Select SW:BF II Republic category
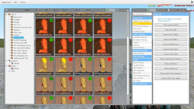This screenshot has height=109, width=194. 20,40
